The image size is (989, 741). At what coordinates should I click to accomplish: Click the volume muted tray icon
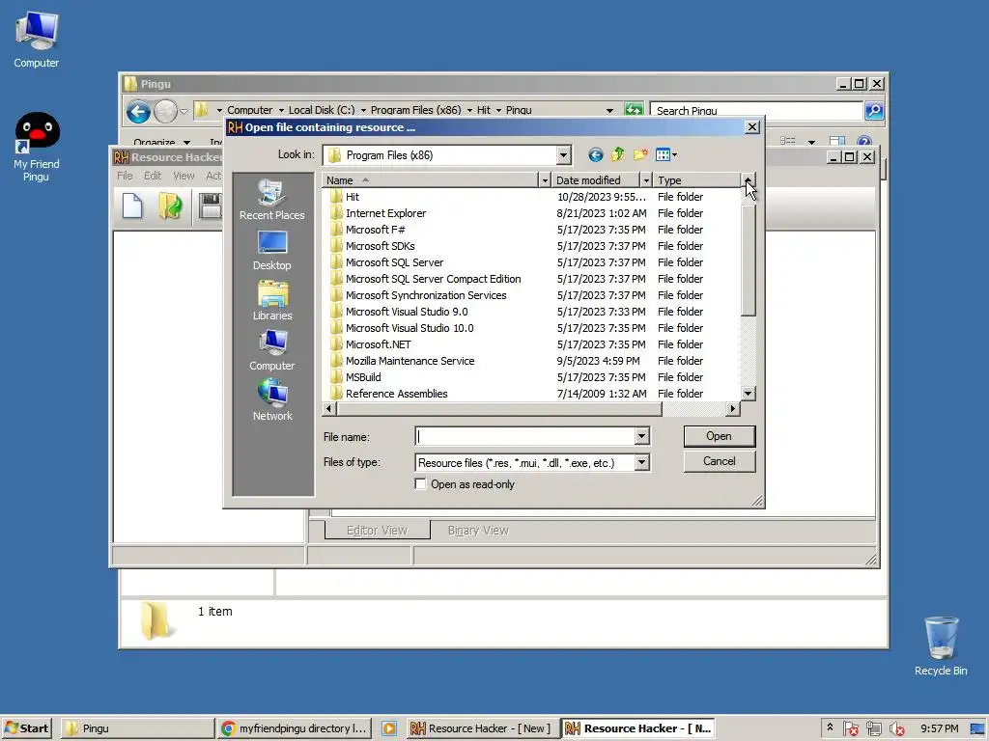(897, 729)
